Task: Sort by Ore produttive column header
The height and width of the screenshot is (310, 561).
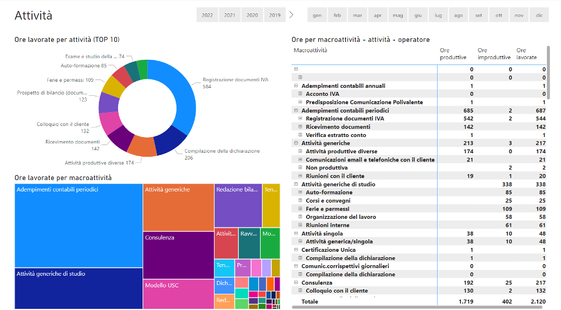Action: pyautogui.click(x=453, y=53)
